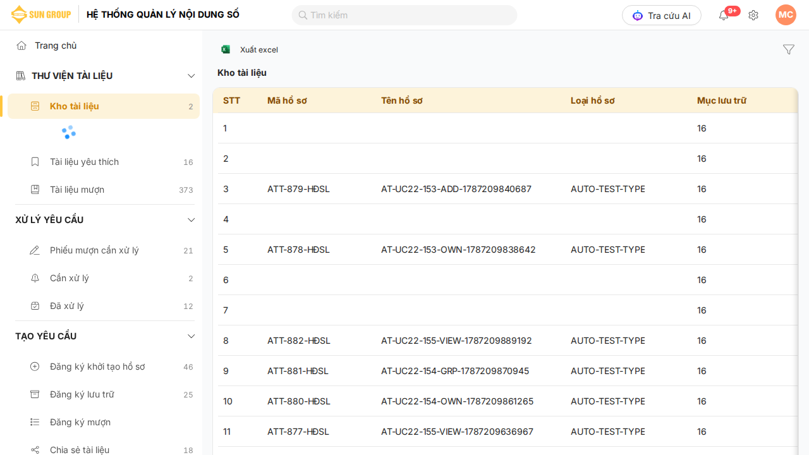Open the MC user avatar menu
This screenshot has width=809, height=455.
click(786, 15)
